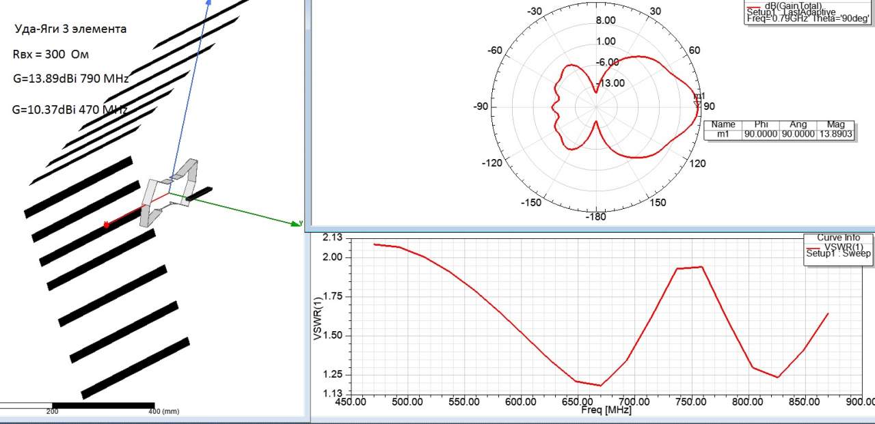The width and height of the screenshot is (875, 424).
Task: Click the red x axis arrowhead
Action: click(107, 224)
